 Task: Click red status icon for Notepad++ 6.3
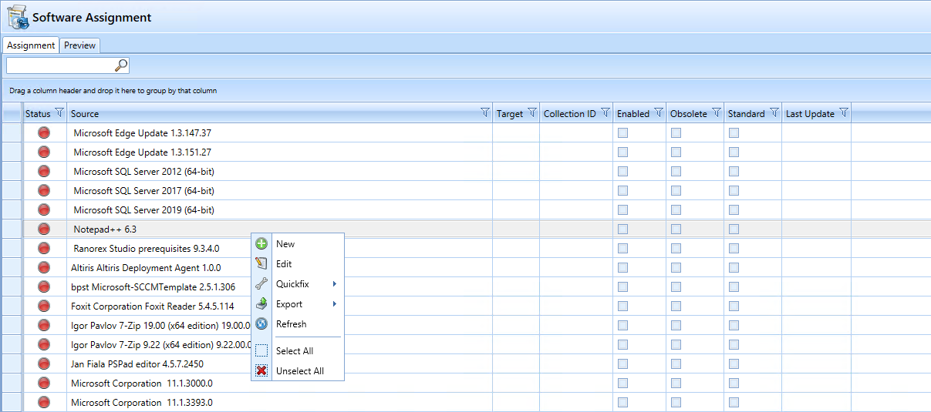coord(44,229)
